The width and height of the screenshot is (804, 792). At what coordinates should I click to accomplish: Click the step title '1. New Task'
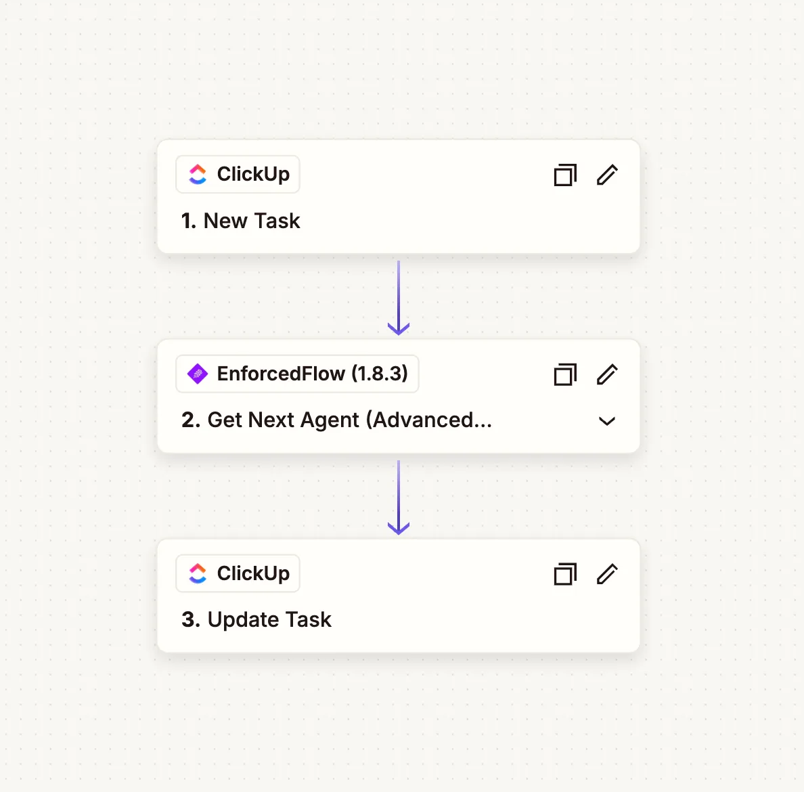point(240,221)
